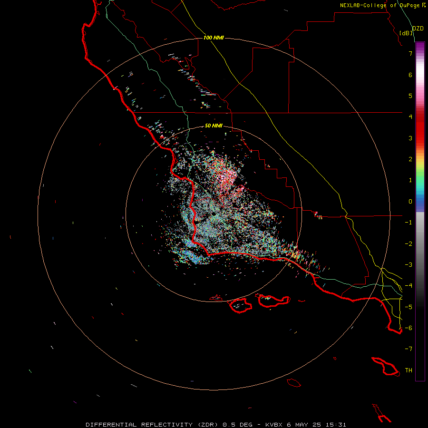Click the -7 value on the dB scale
The width and height of the screenshot is (428, 428).
tap(409, 349)
